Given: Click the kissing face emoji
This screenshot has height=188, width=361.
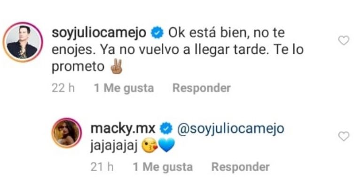Looking at the screenshot, I should point(150,146).
